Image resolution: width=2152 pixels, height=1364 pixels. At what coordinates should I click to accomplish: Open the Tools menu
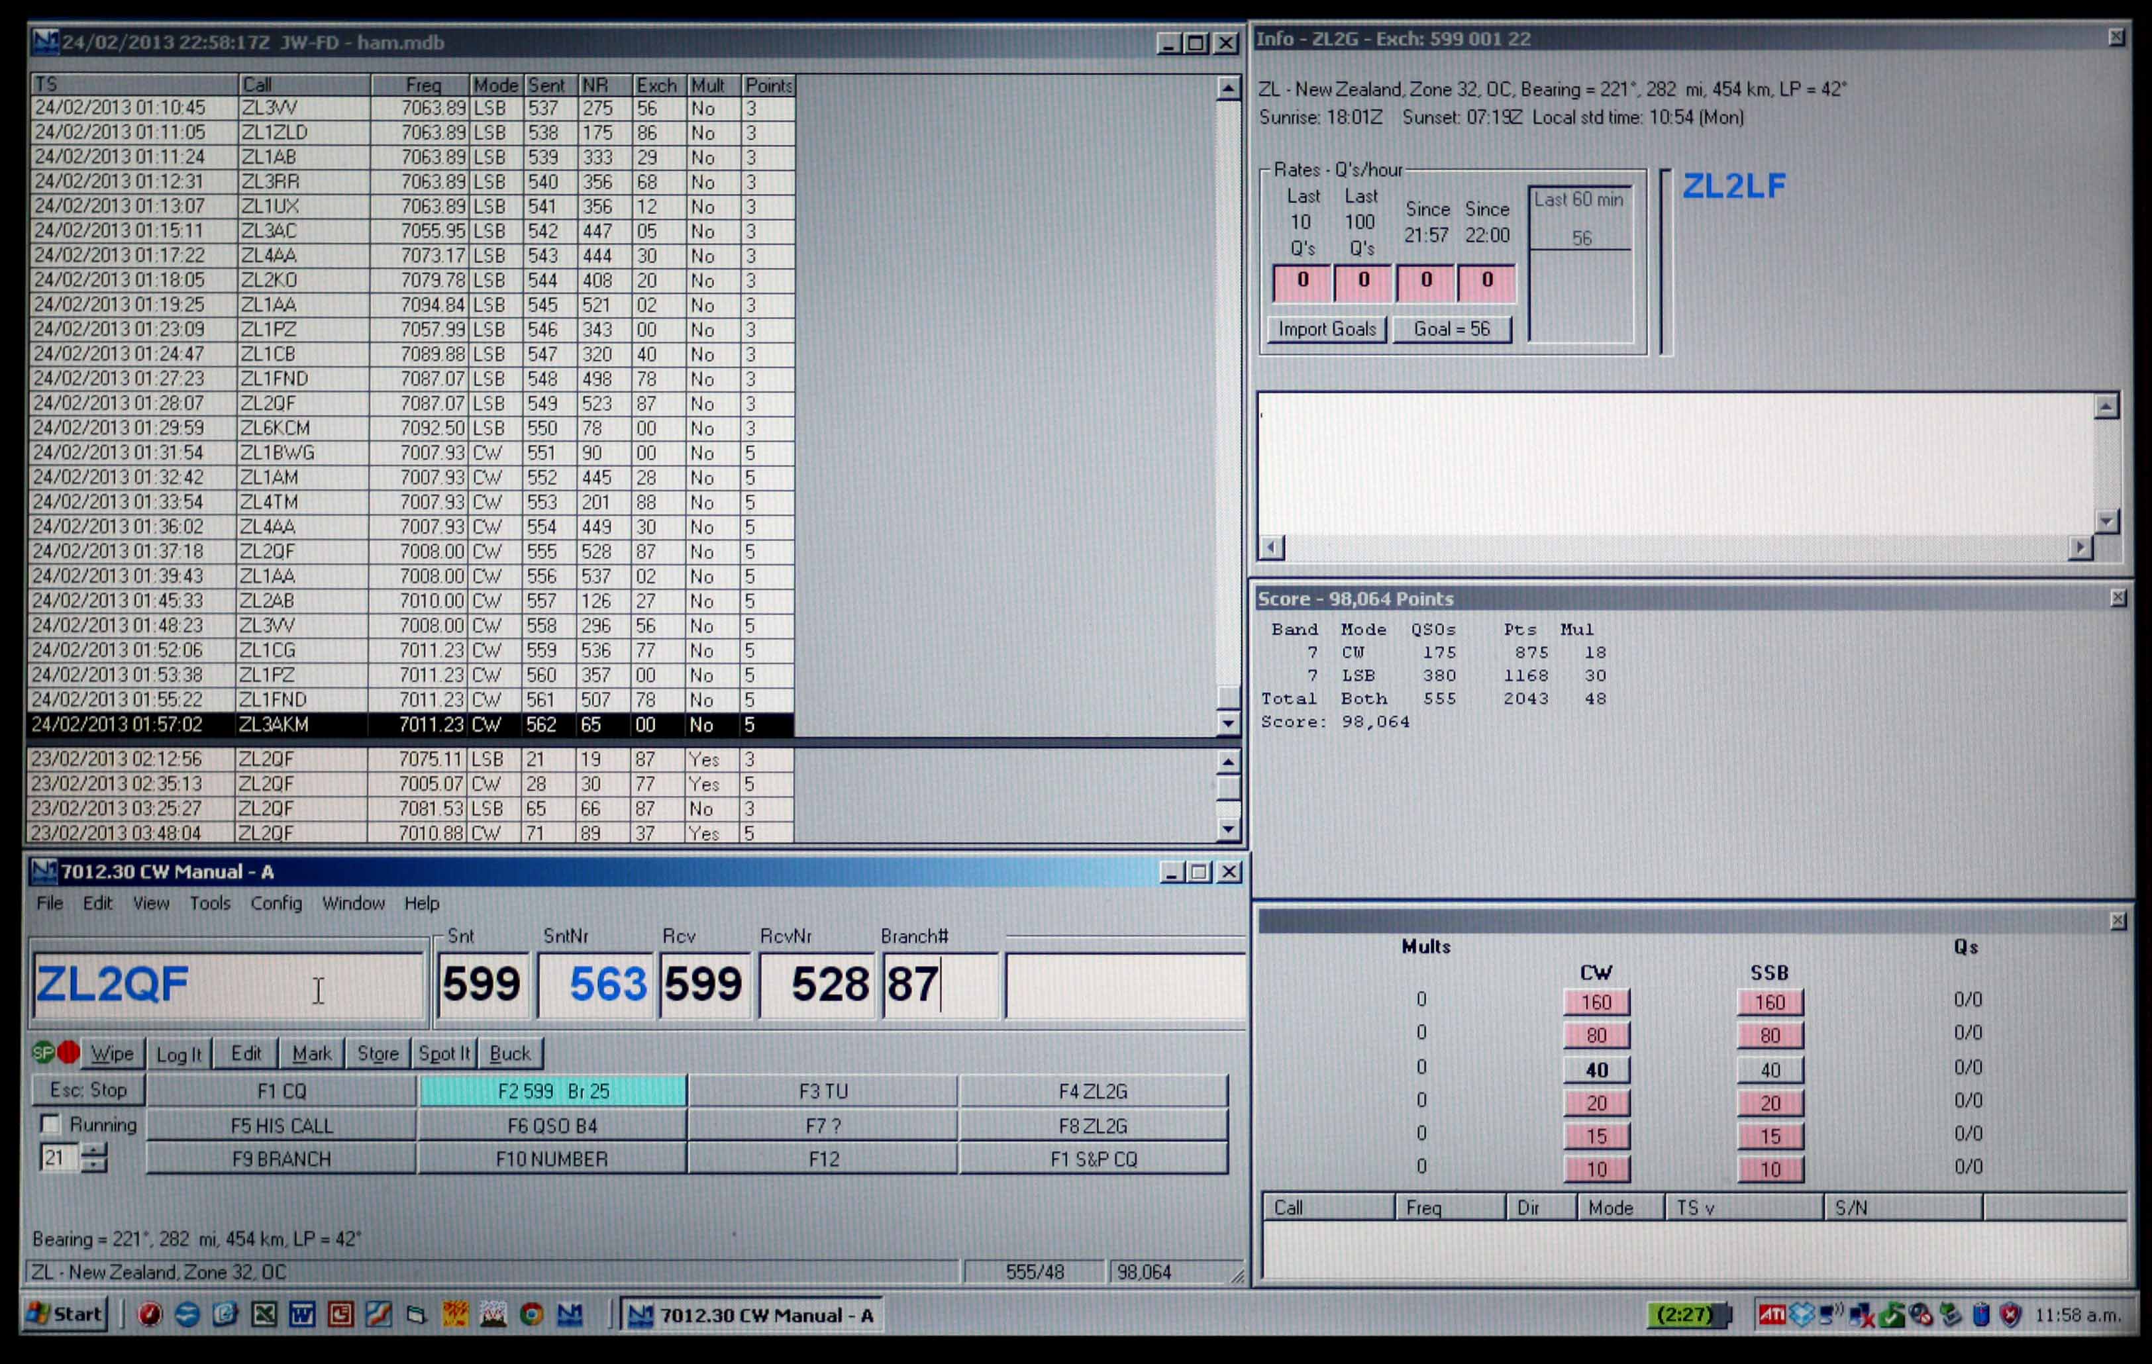(x=210, y=903)
